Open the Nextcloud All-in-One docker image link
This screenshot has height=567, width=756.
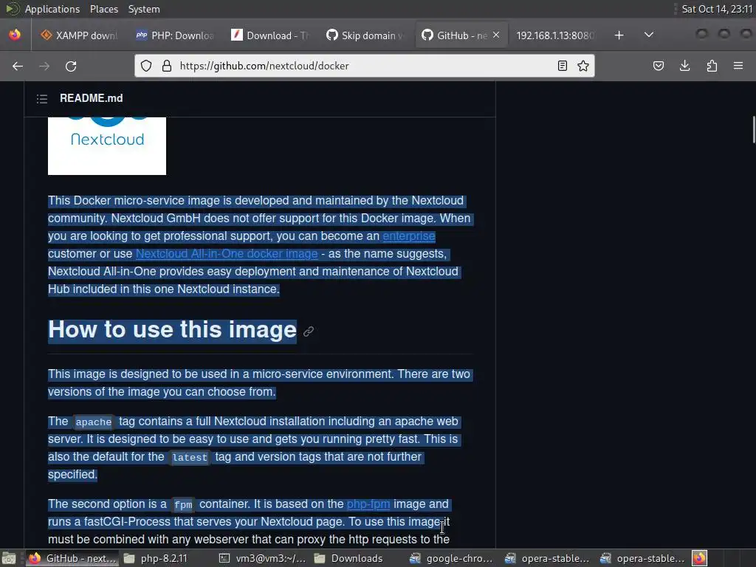tap(227, 254)
